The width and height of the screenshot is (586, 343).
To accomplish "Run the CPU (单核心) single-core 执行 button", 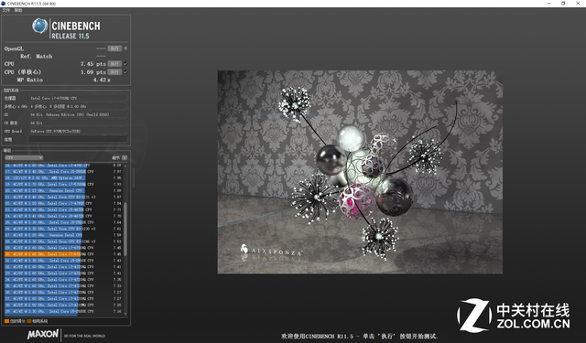I will 114,72.
